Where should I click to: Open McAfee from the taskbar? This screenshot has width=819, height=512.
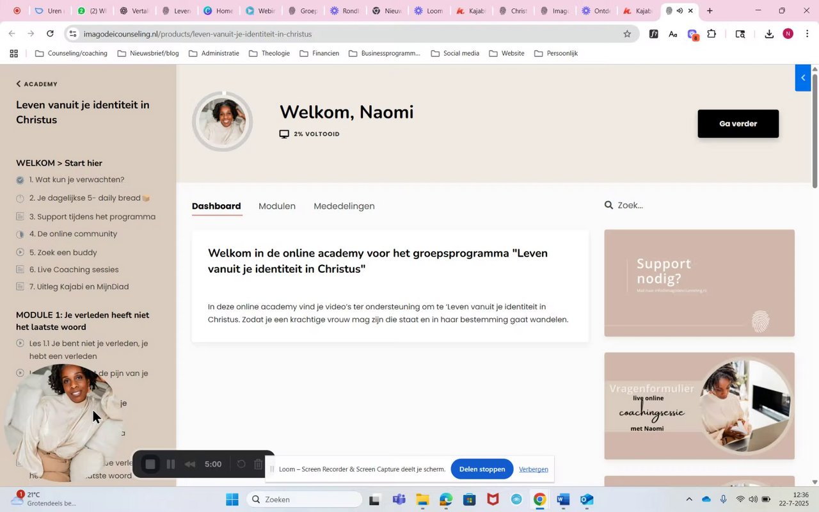(493, 500)
